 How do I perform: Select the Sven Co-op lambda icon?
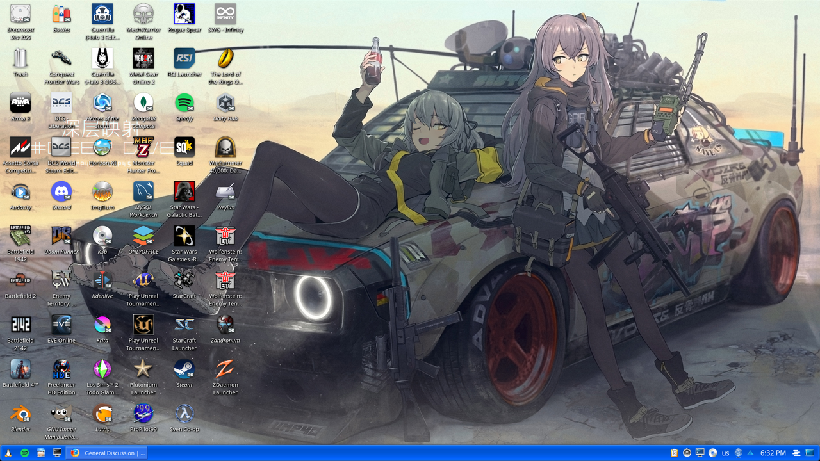184,412
